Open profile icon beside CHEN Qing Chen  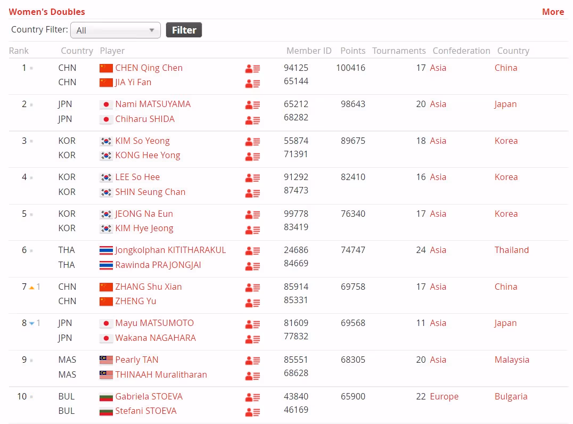coord(252,69)
